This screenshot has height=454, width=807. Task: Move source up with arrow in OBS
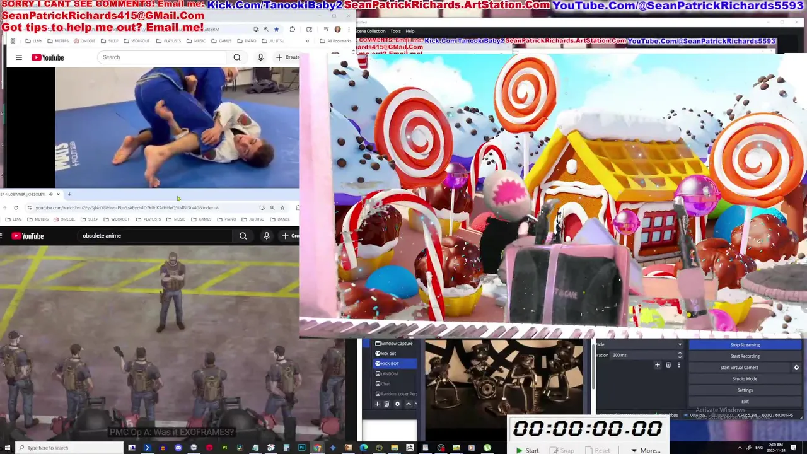pos(408,404)
